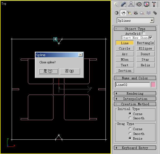
Task: Select the Text spline tool
Action: pyautogui.click(x=125, y=65)
